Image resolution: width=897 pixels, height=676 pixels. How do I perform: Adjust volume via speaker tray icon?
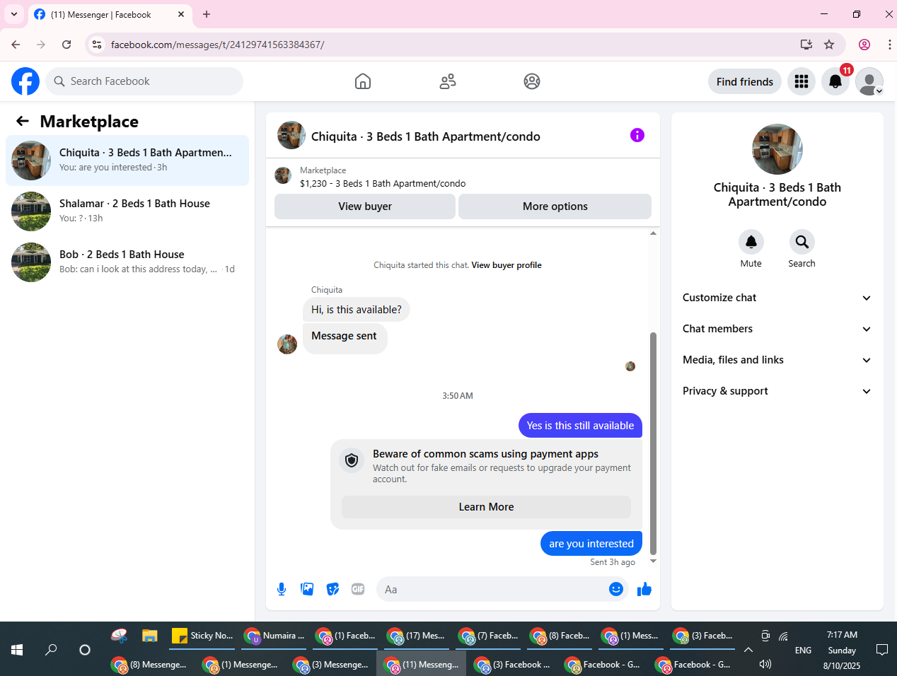tap(765, 664)
